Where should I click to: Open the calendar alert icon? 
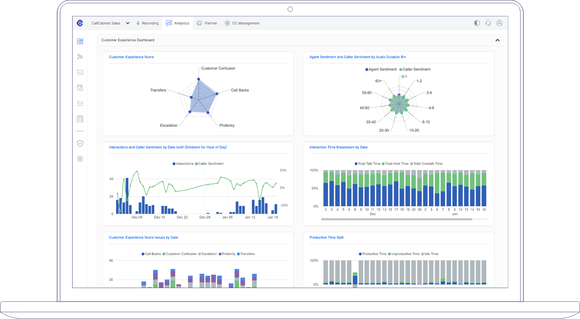point(80,88)
